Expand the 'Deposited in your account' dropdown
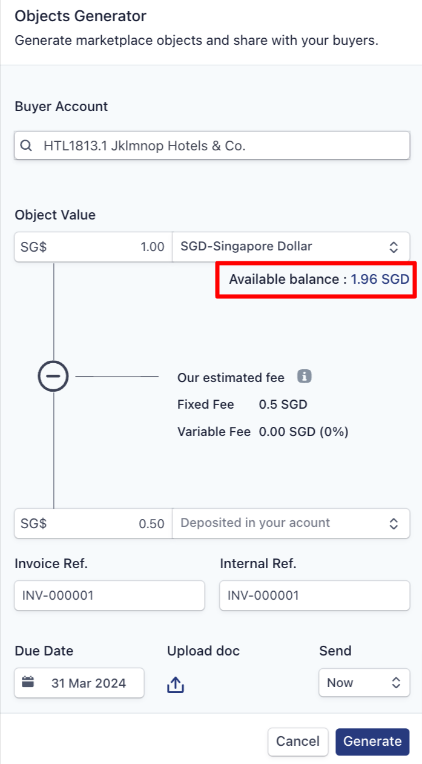Viewport: 422px width, 764px height. [x=291, y=523]
